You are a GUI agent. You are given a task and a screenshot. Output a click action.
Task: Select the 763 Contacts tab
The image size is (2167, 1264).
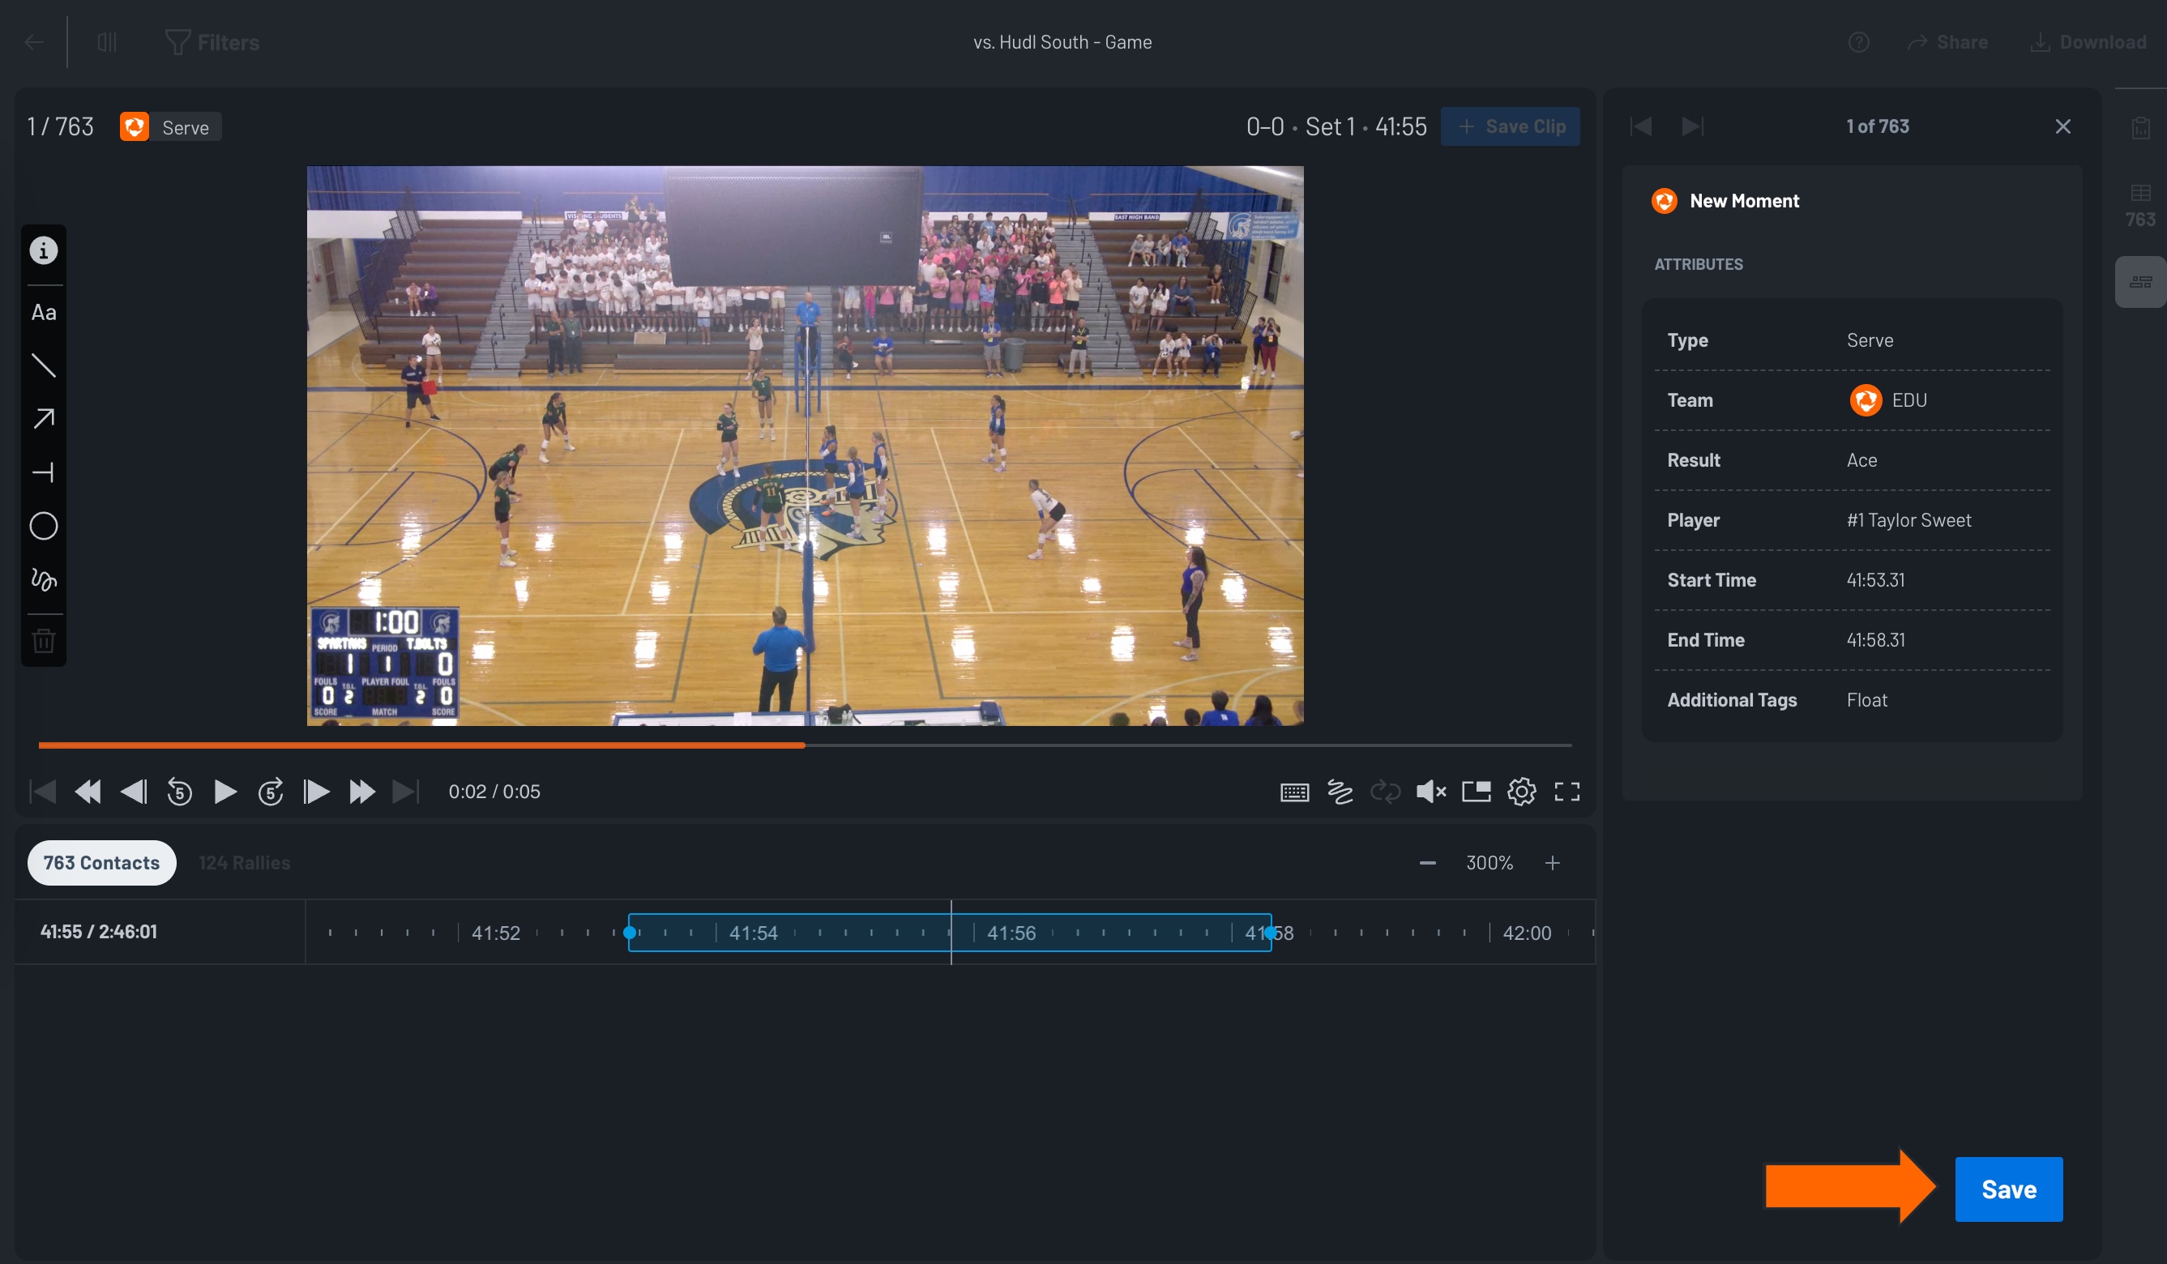pos(100,862)
